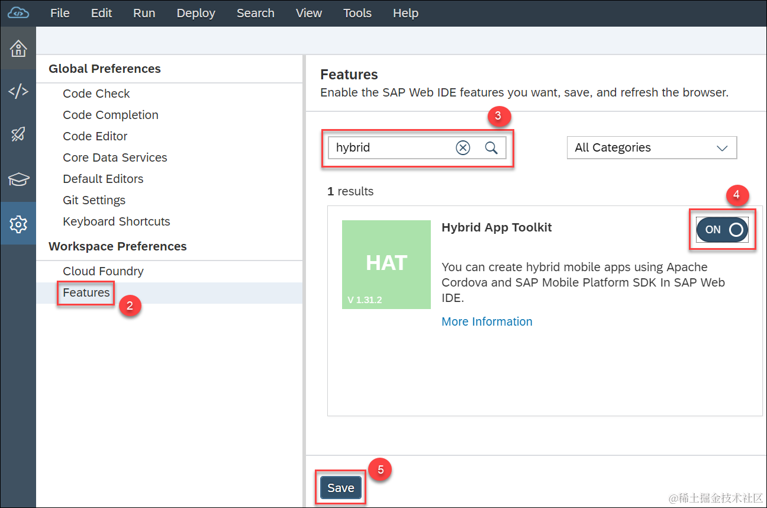This screenshot has height=508, width=767.
Task: Open the Deploy menu
Action: (x=196, y=13)
